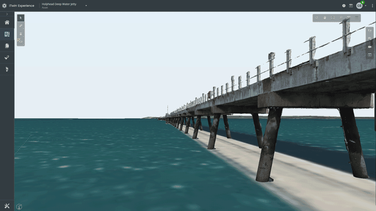
Task: Click the GB user avatar
Action: pyautogui.click(x=359, y=6)
